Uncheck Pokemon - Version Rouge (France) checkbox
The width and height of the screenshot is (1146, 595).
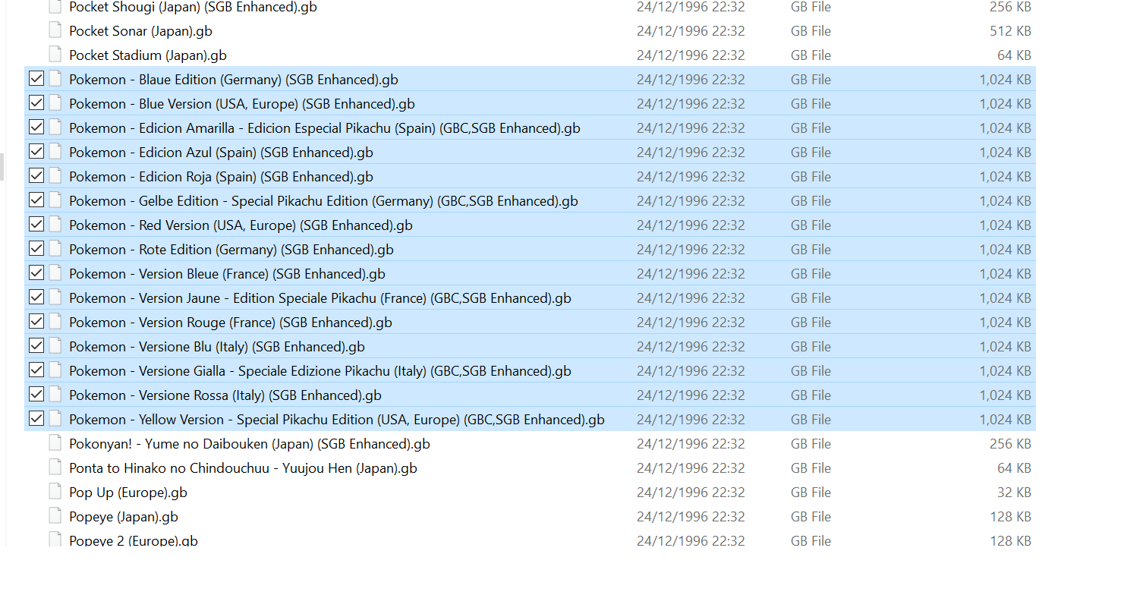pos(36,321)
